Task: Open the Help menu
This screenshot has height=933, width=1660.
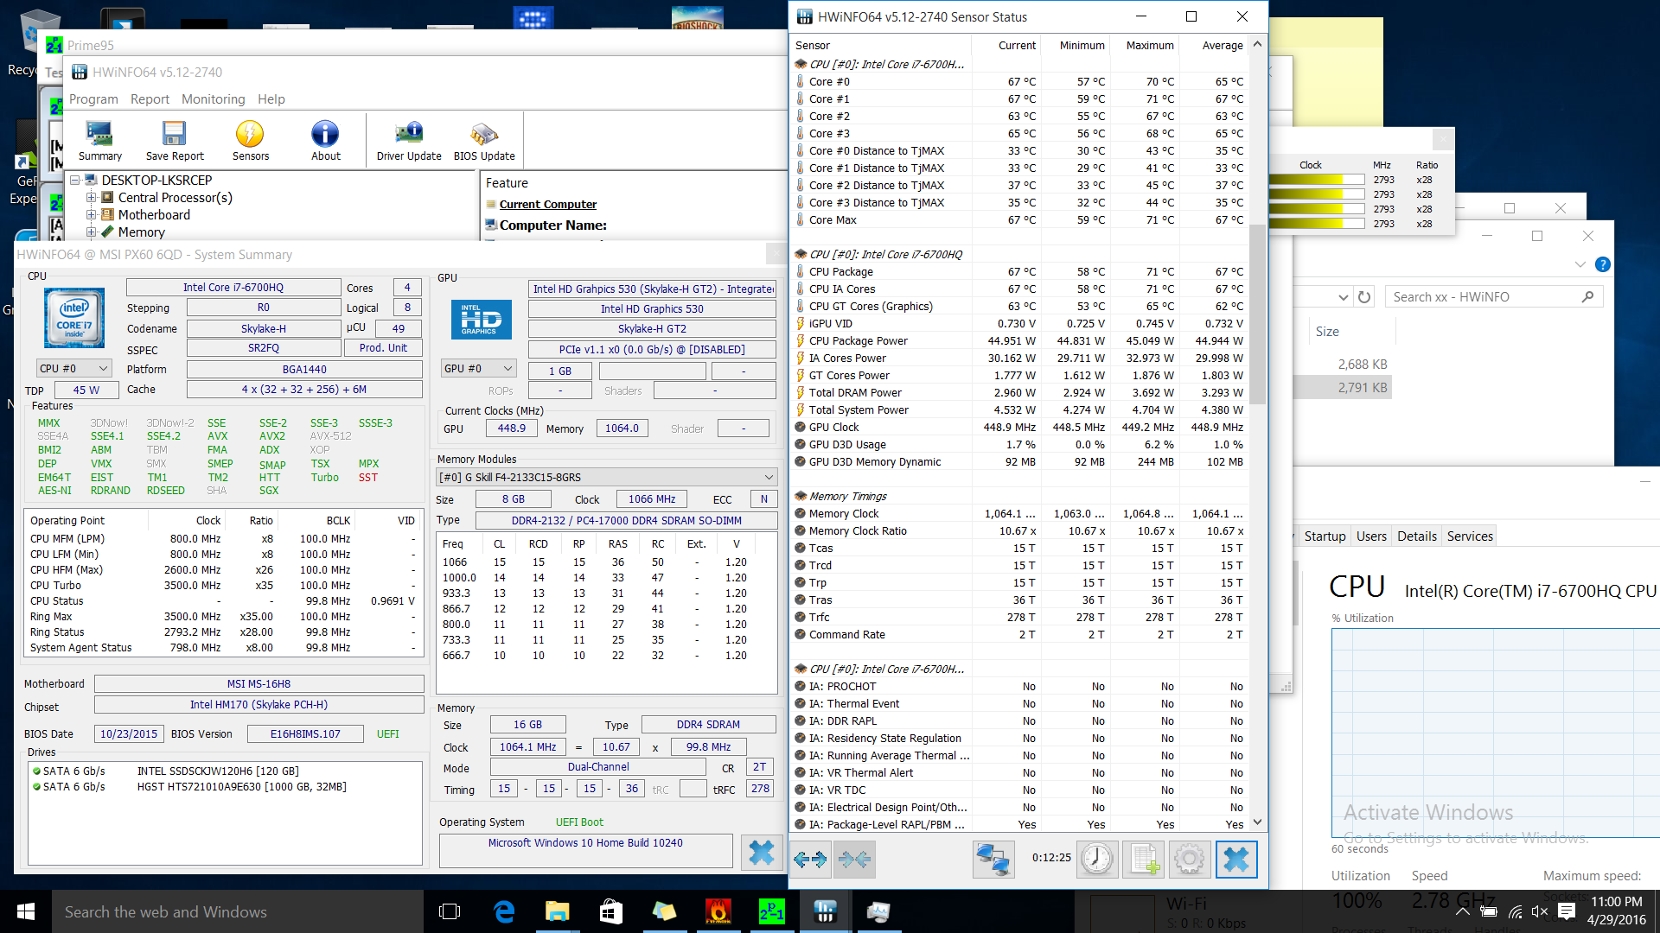Action: [271, 99]
